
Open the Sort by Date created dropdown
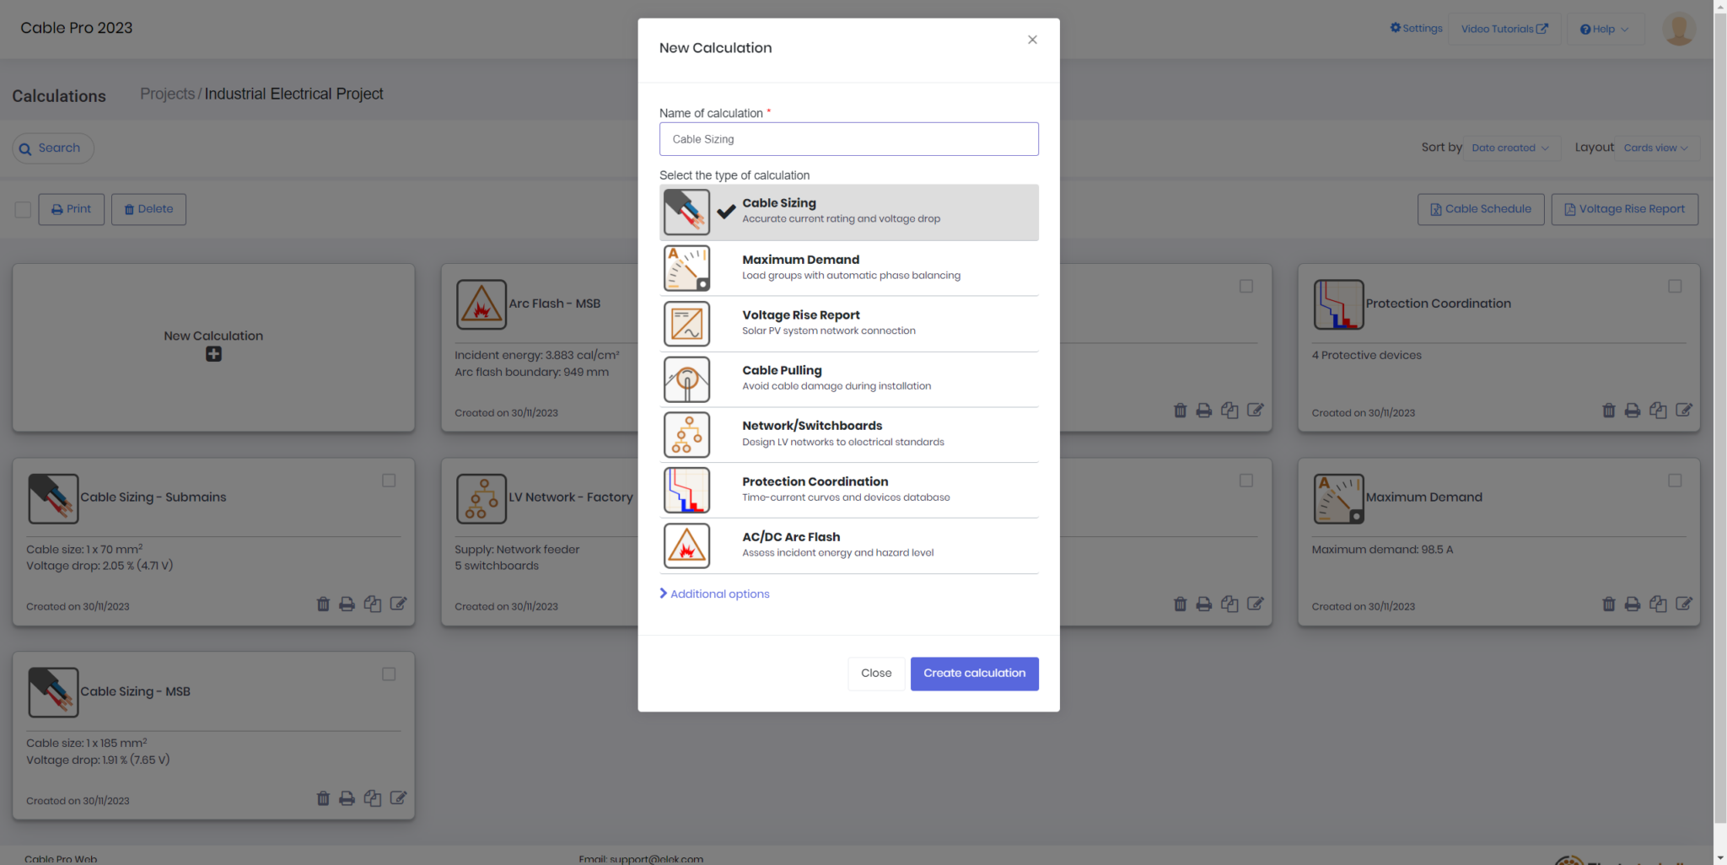pos(1510,148)
